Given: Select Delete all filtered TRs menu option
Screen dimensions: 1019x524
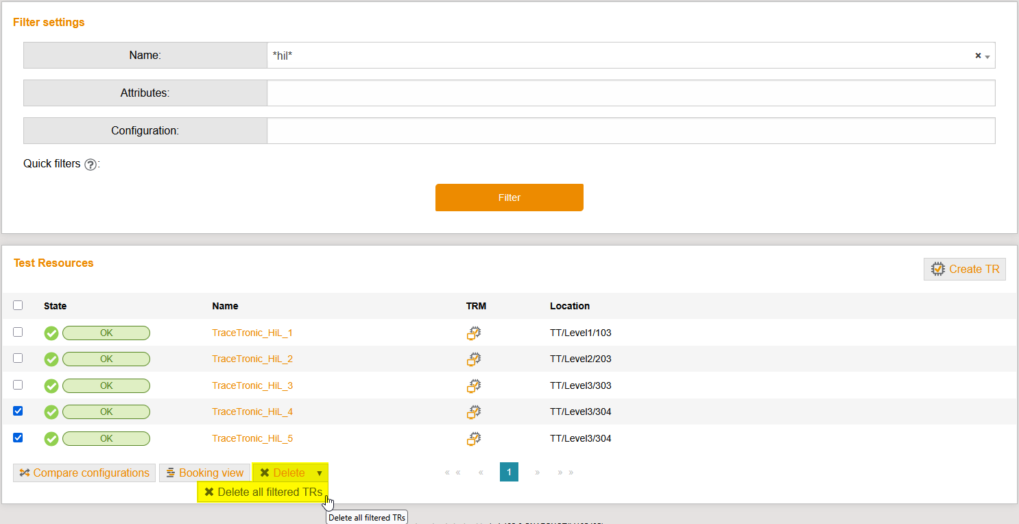Looking at the screenshot, I should point(263,492).
